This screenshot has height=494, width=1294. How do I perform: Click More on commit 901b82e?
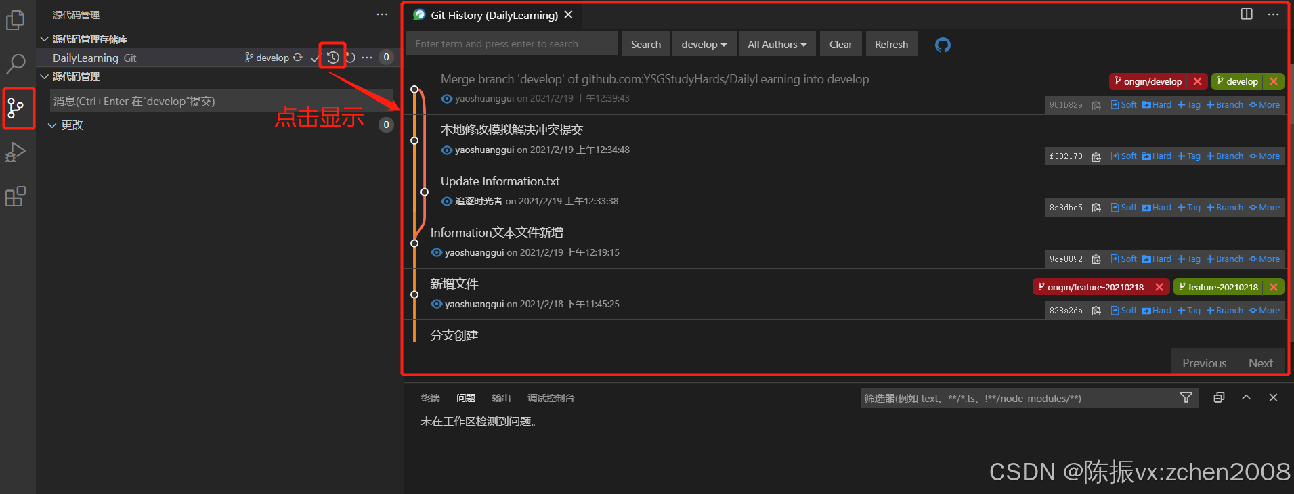[x=1264, y=105]
